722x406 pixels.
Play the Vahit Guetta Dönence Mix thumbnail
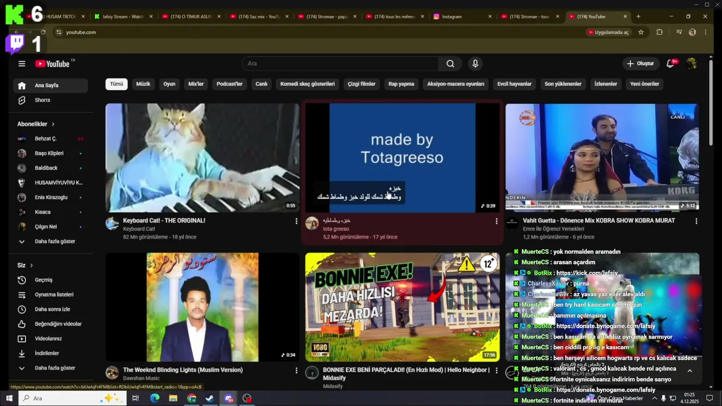[602, 158]
